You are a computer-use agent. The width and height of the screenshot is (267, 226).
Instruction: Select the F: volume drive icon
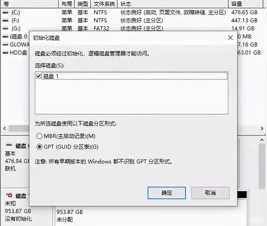(5, 20)
